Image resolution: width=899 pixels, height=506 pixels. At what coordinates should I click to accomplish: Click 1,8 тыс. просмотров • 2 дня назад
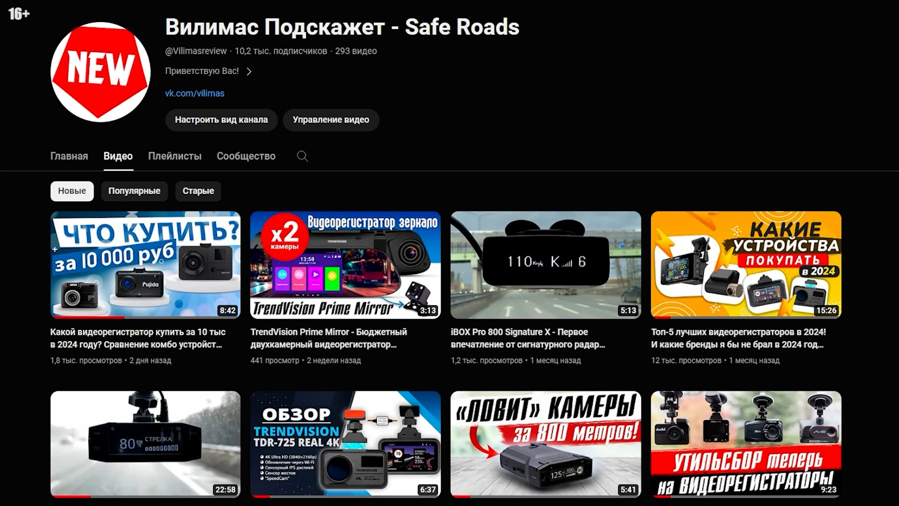click(111, 360)
